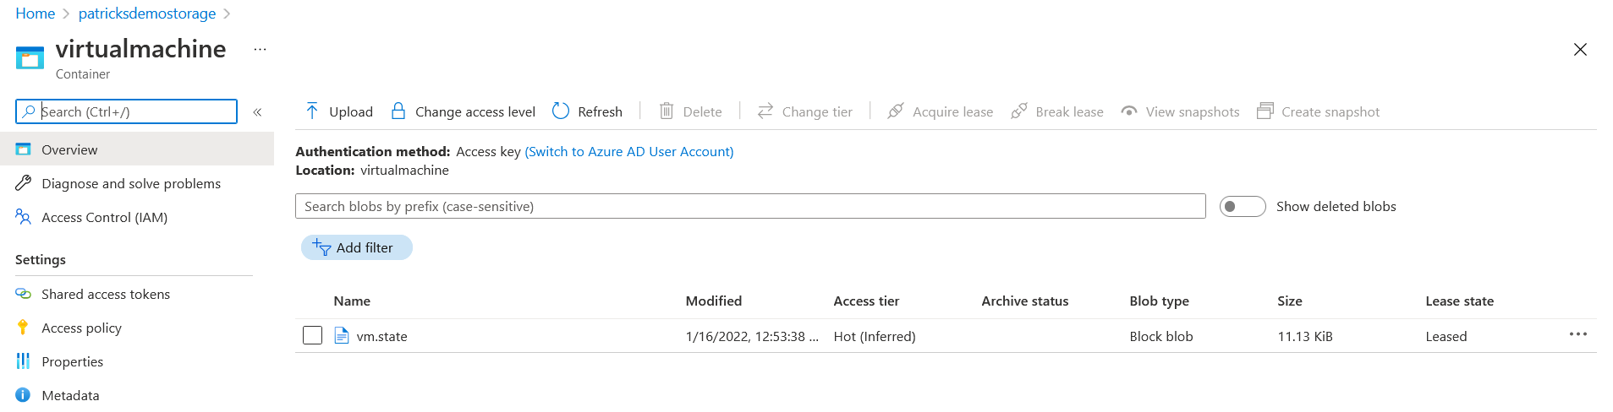This screenshot has height=412, width=1613.
Task: Click the Leased state cell
Action: 1446,336
